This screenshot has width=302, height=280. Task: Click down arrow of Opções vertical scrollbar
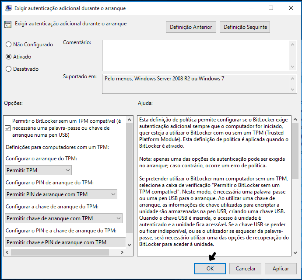tap(130, 245)
